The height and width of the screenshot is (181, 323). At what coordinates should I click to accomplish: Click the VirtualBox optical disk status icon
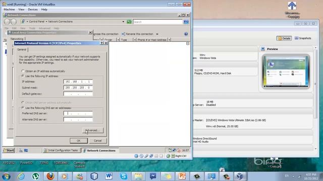tap(141, 156)
